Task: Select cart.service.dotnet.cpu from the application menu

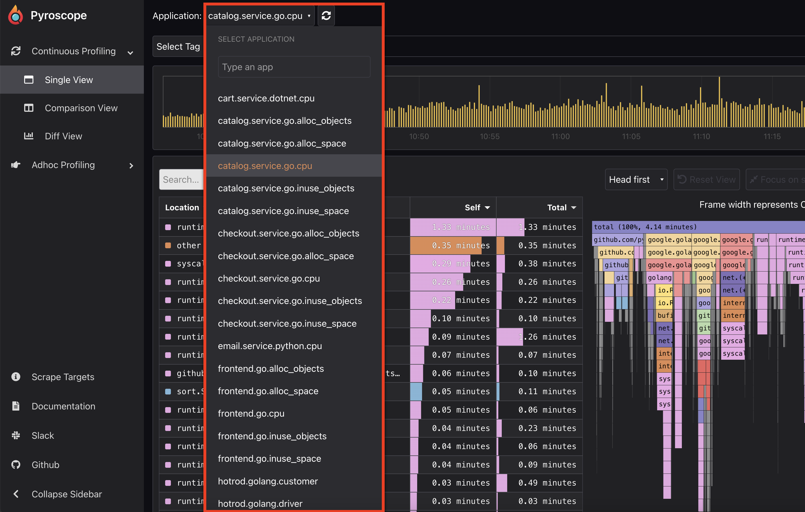Action: [x=266, y=98]
